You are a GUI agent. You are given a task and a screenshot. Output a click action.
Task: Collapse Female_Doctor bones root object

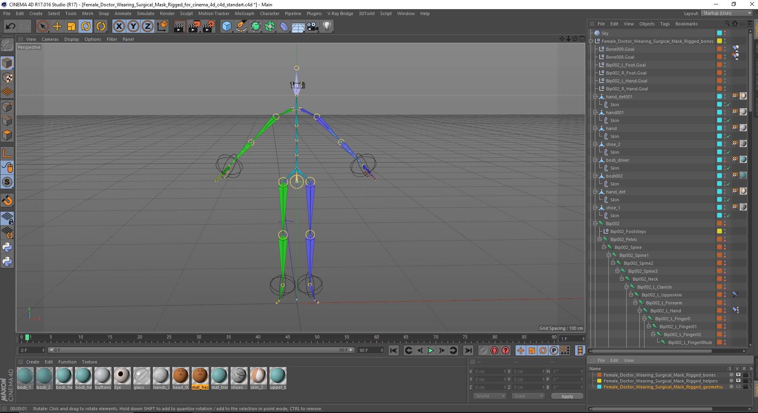(591, 41)
